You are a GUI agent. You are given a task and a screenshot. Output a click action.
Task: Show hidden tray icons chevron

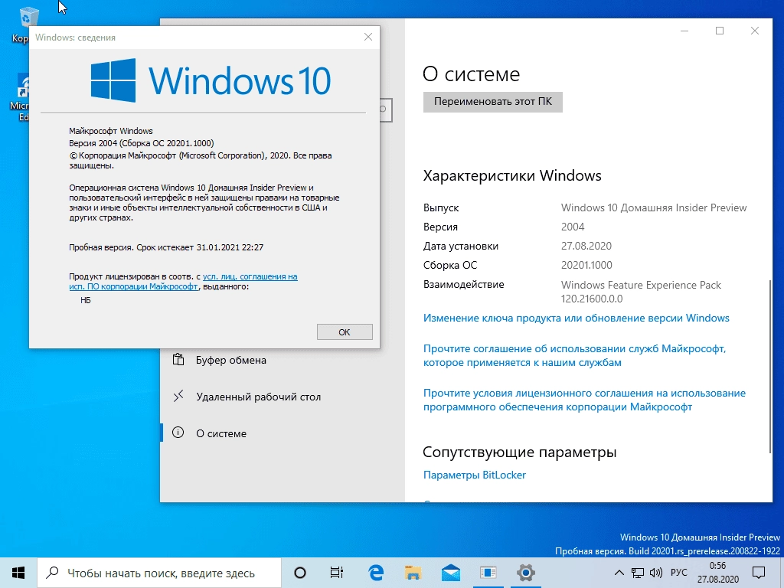(619, 573)
